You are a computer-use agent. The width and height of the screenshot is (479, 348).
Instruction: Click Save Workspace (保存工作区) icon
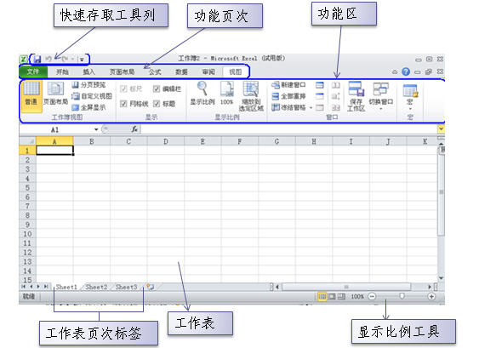coord(356,96)
